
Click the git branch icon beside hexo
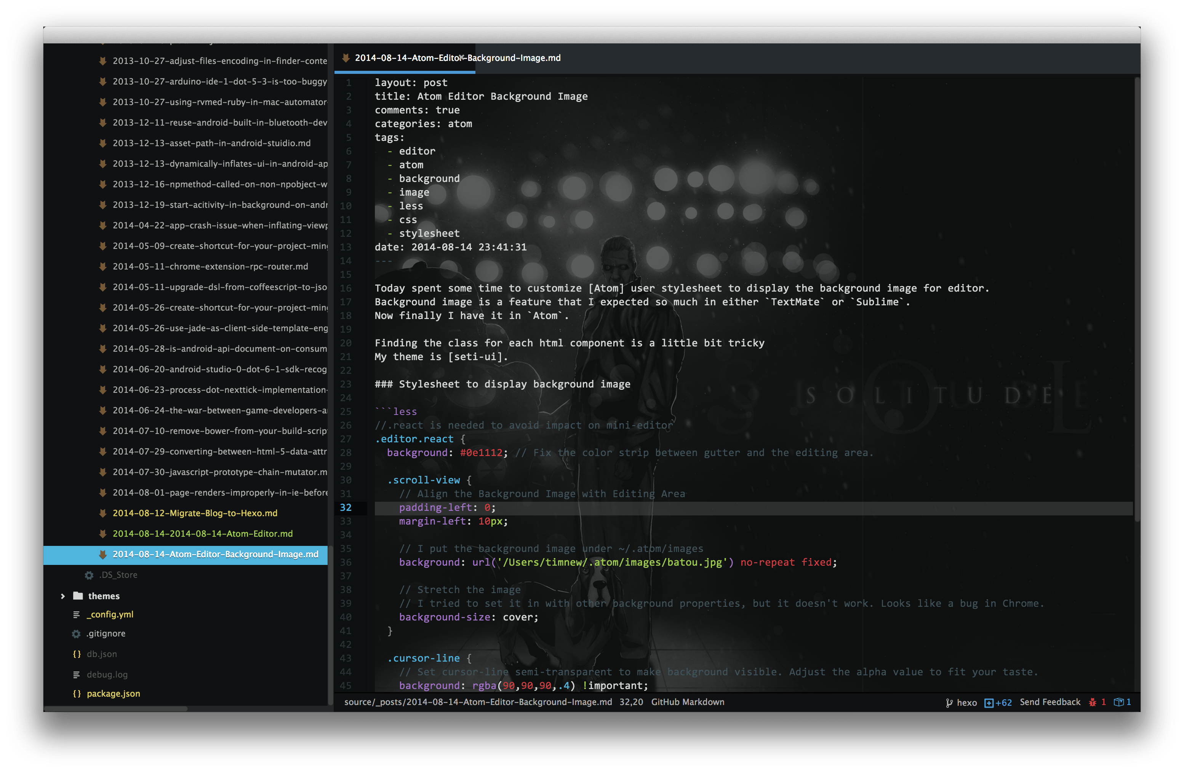click(x=949, y=702)
